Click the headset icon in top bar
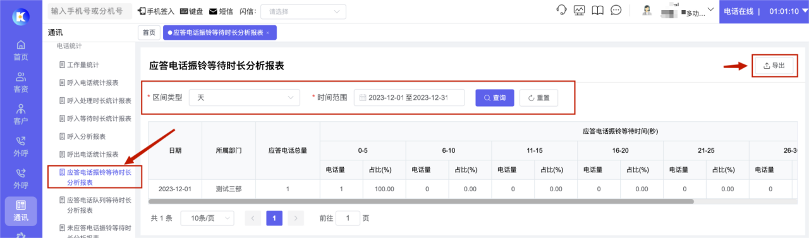Viewport: 809px width, 238px height. 561,11
